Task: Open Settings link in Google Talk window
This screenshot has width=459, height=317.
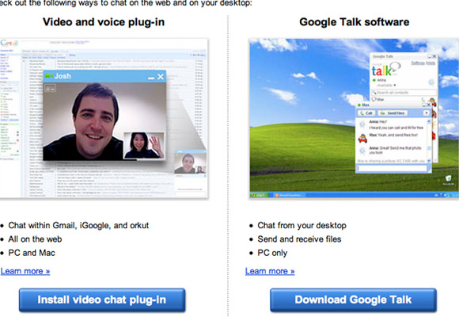Action: 418,63
